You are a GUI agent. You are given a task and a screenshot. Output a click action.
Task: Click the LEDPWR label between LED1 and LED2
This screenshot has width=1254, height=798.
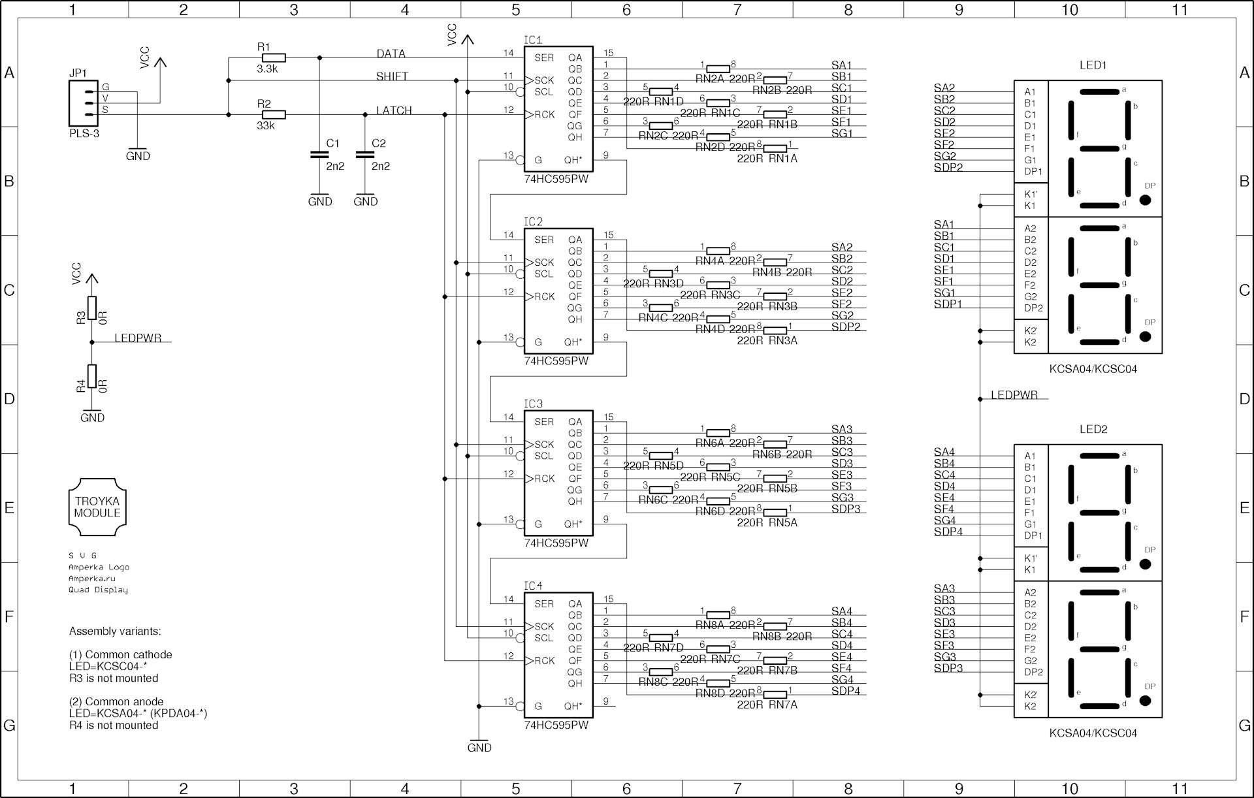(1014, 395)
